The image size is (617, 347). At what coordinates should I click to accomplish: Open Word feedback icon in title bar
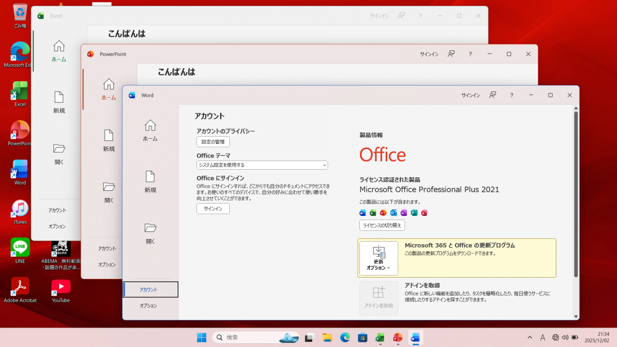coord(493,95)
